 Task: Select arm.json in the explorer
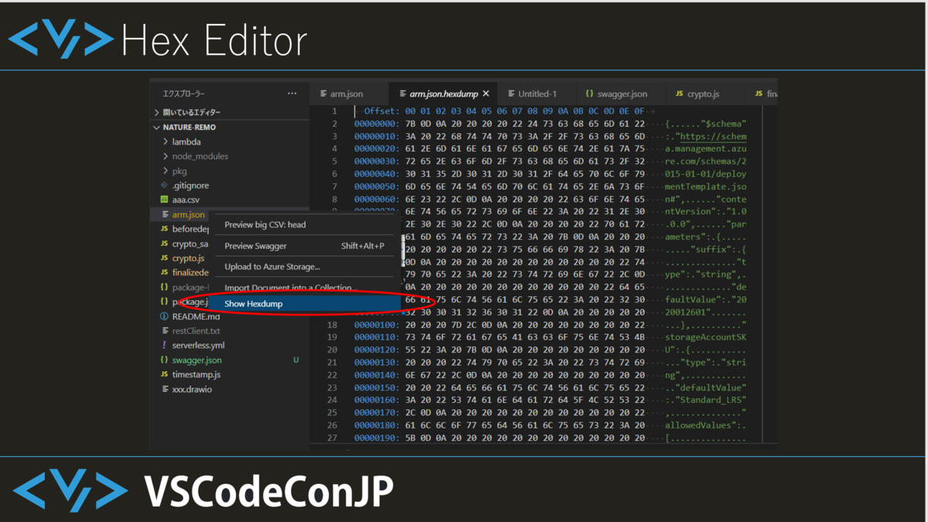[189, 214]
